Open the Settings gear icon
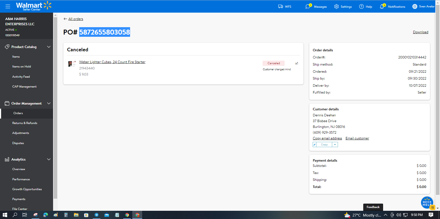This screenshot has height=219, width=440. (x=337, y=7)
